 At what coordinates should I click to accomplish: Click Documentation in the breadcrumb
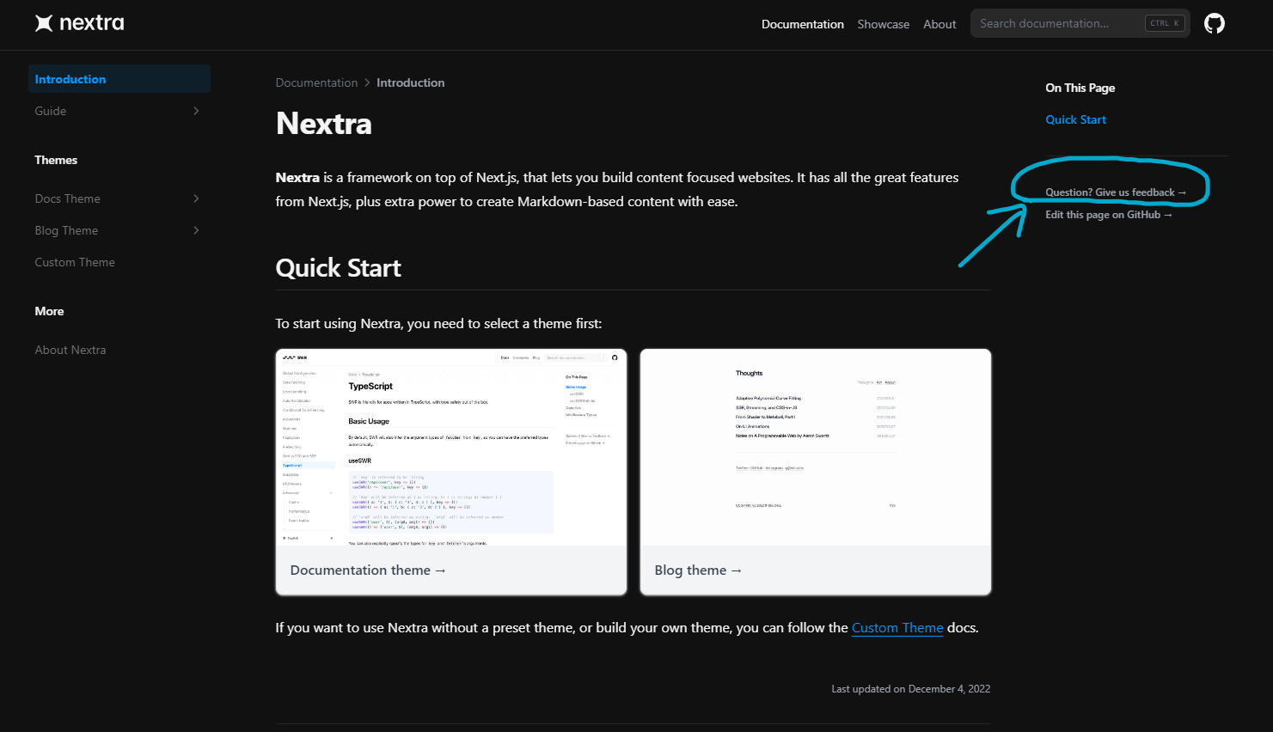tap(316, 82)
